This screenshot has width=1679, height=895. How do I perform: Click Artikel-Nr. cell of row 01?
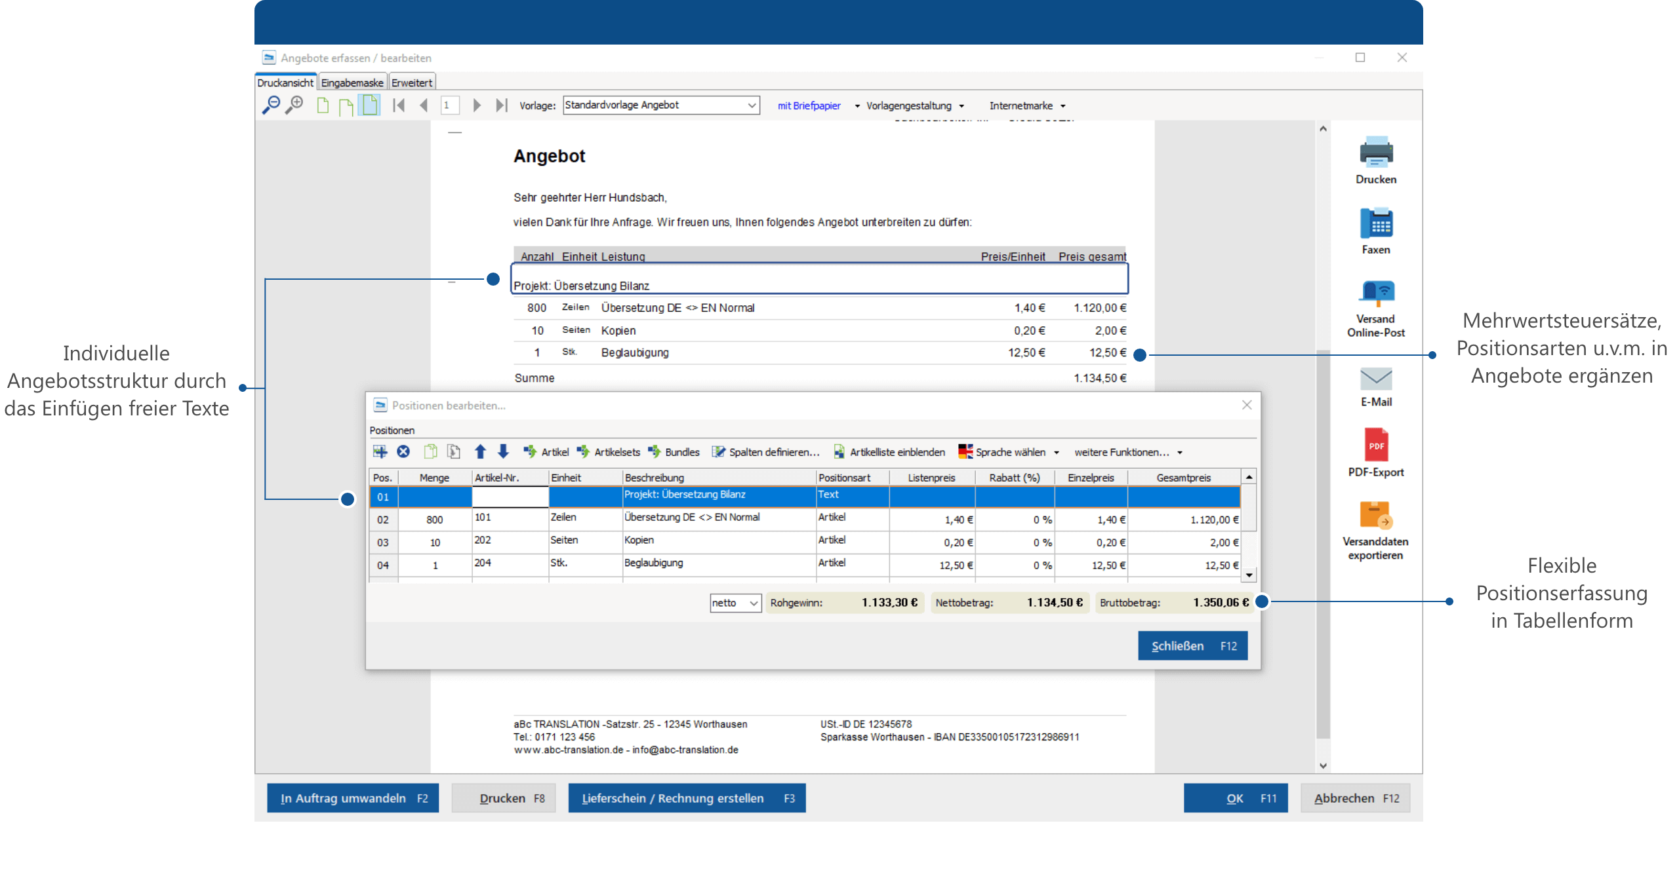click(x=510, y=496)
